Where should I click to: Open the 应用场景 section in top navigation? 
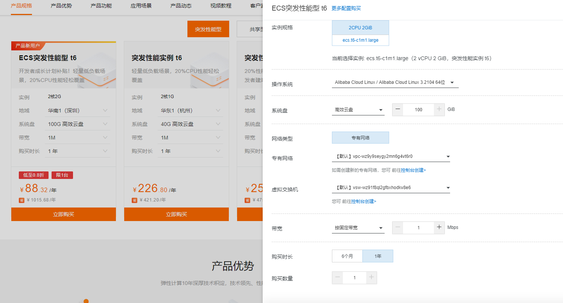coord(141,6)
